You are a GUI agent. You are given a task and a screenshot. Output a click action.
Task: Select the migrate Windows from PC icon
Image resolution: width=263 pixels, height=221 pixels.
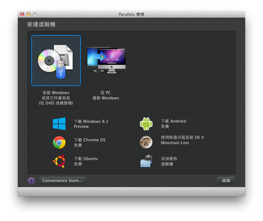[x=106, y=60]
